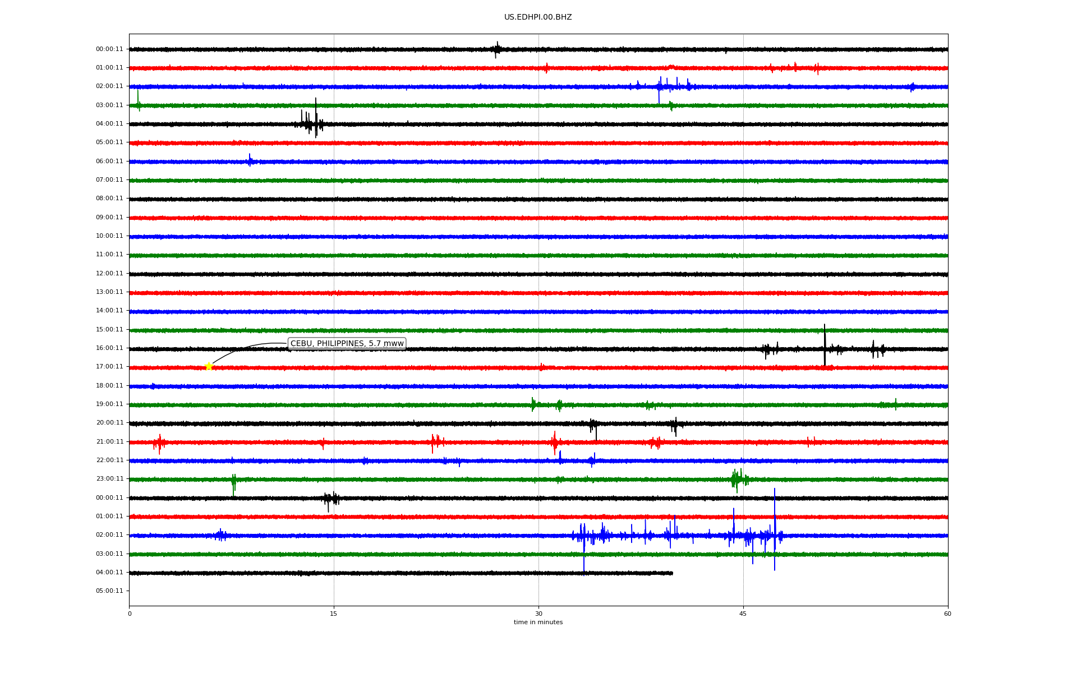Click the 'time in minutes' axis label

click(537, 622)
